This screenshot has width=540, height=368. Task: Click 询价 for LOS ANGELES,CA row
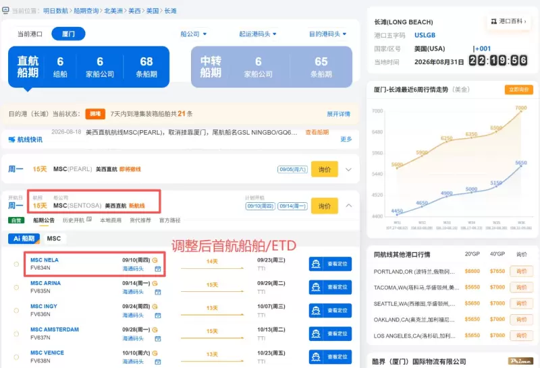(521, 336)
